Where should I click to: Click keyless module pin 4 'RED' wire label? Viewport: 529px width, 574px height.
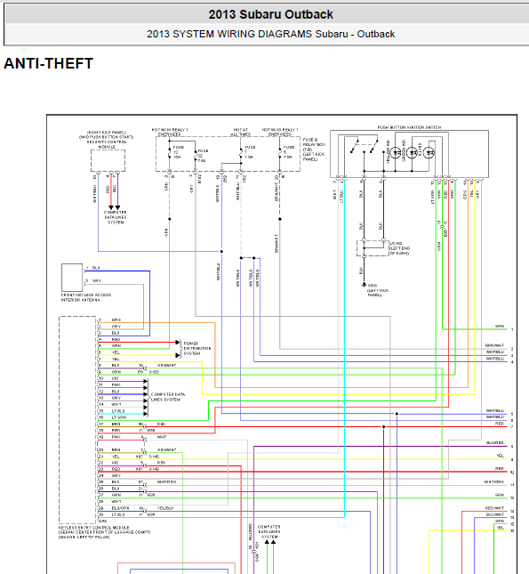tap(116, 339)
